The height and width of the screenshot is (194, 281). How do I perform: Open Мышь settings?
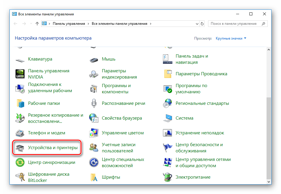point(109,59)
